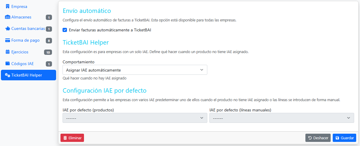Expand IAE por defecto (líneas manuales) dropdown
360x146 pixels.
(x=281, y=118)
